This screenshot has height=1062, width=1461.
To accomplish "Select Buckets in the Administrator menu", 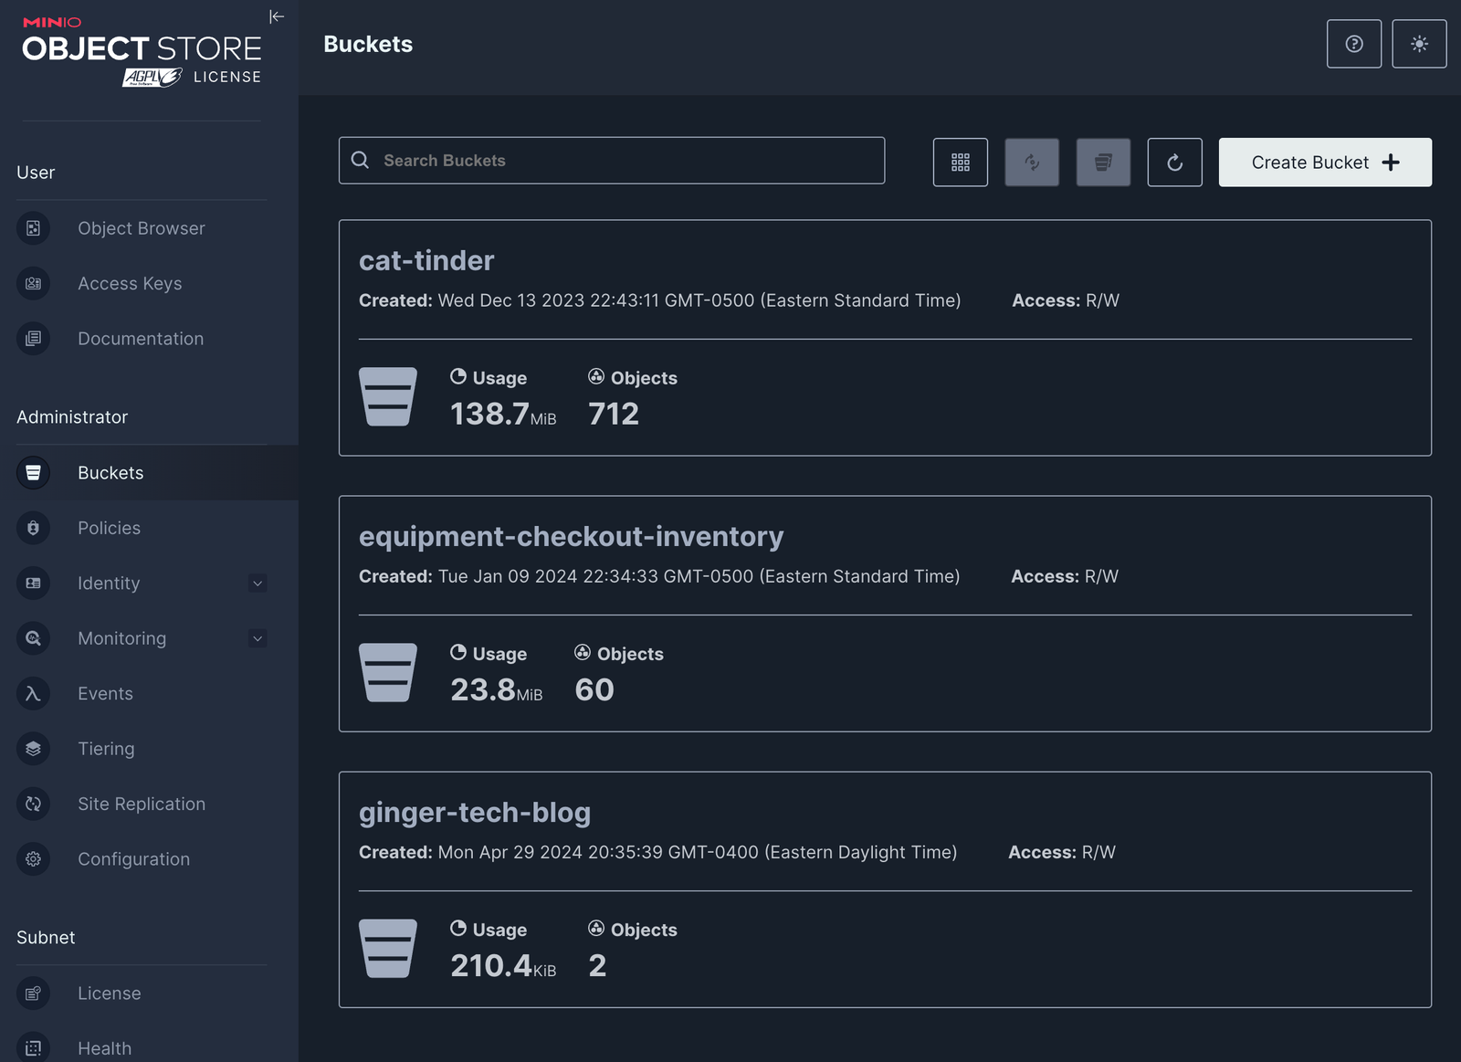I will 110,472.
